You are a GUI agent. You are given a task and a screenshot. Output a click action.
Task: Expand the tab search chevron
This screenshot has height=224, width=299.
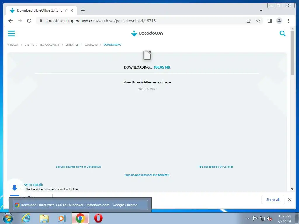pyautogui.click(x=261, y=10)
